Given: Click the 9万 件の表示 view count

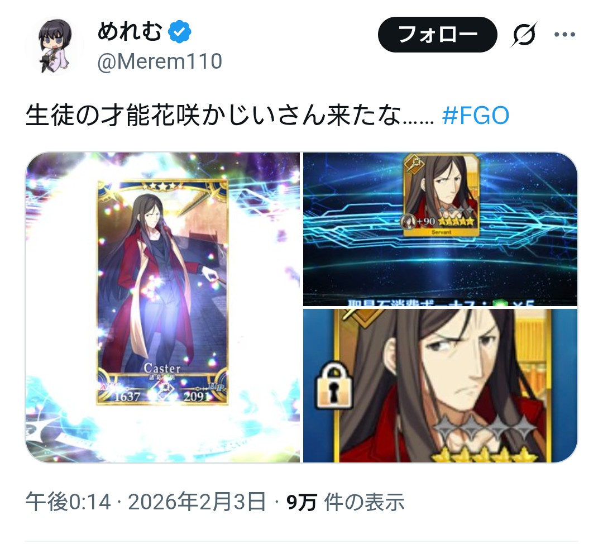Looking at the screenshot, I should coord(345,503).
